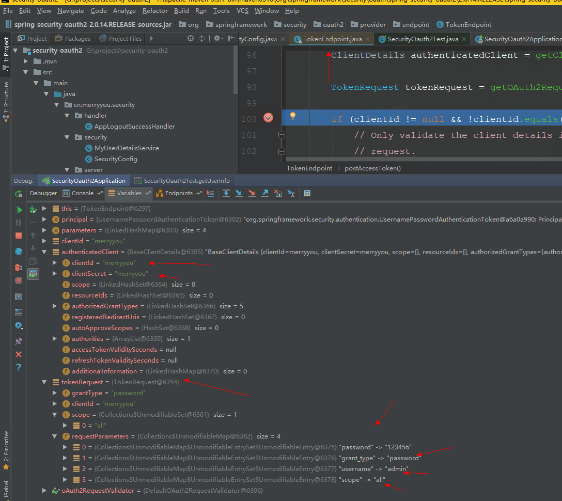Open the Navigate menu
This screenshot has height=501, width=562.
pos(71,10)
